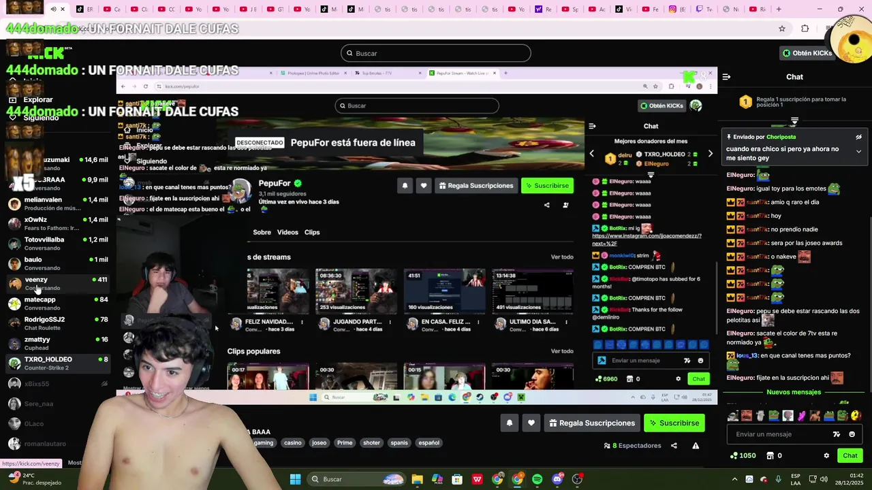Click the casino tag

click(293, 443)
